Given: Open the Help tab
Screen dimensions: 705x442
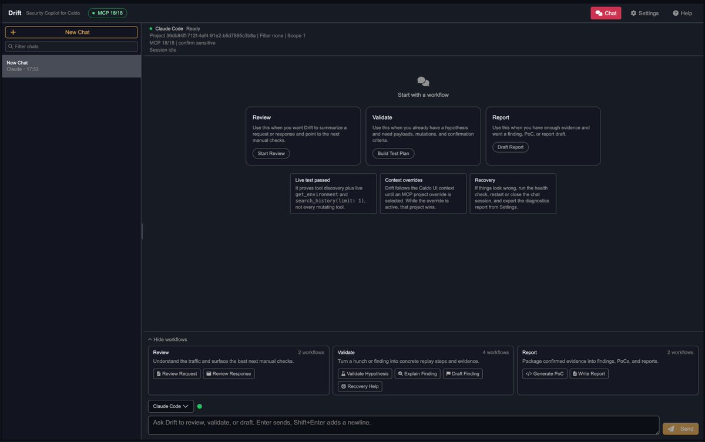Looking at the screenshot, I should pyautogui.click(x=683, y=13).
